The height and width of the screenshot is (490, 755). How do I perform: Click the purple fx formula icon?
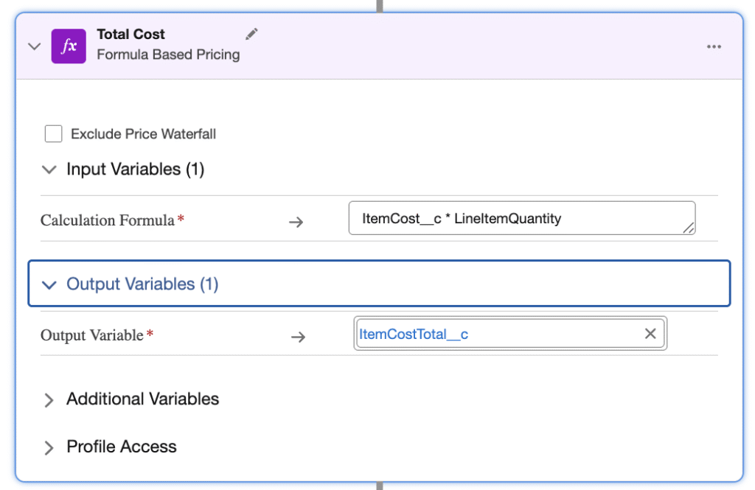(x=69, y=46)
